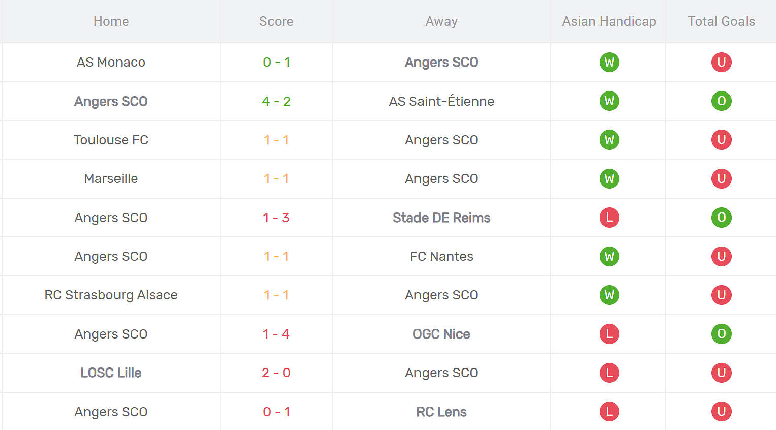Click the U badge in the RC Lens row
The width and height of the screenshot is (776, 430).
(721, 412)
